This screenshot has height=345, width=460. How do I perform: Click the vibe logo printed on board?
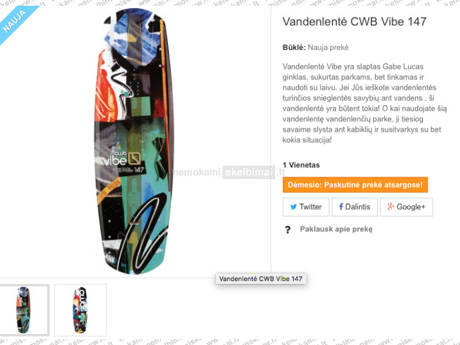pyautogui.click(x=114, y=160)
